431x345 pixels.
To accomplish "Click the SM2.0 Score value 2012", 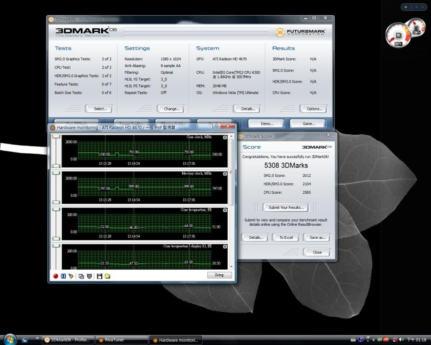I will [306, 176].
